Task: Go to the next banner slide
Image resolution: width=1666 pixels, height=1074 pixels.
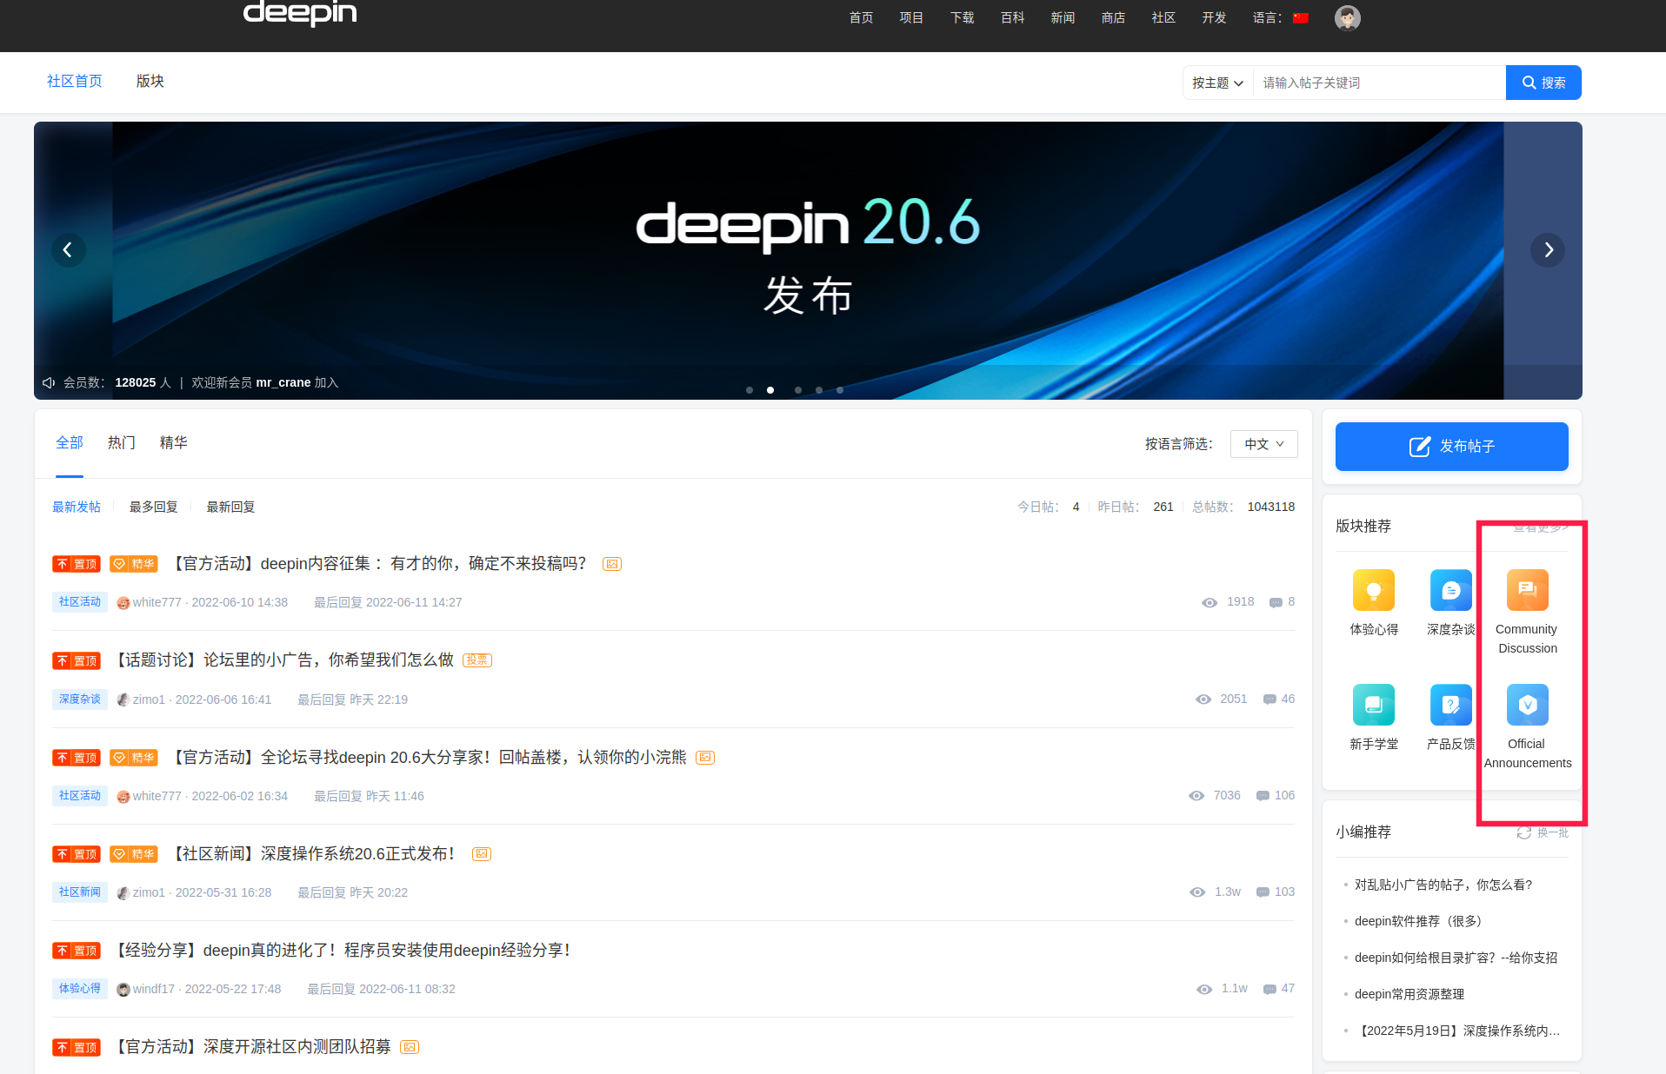Action: 1548,250
